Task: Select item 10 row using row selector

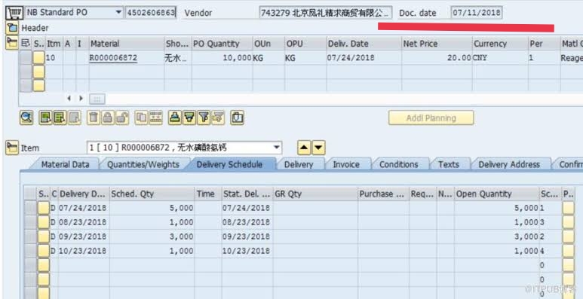Action: pos(26,58)
